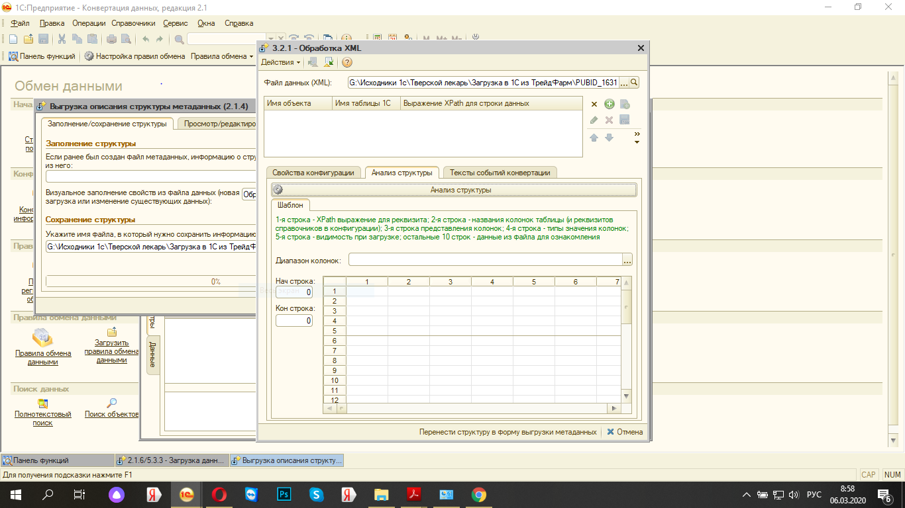Switch to Свойства конфигурации tab
Viewport: 905px width, 508px height.
click(315, 173)
